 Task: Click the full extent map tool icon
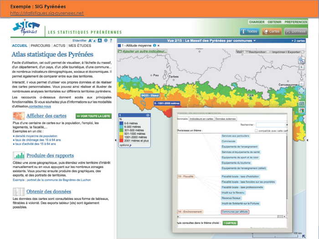tap(302, 91)
